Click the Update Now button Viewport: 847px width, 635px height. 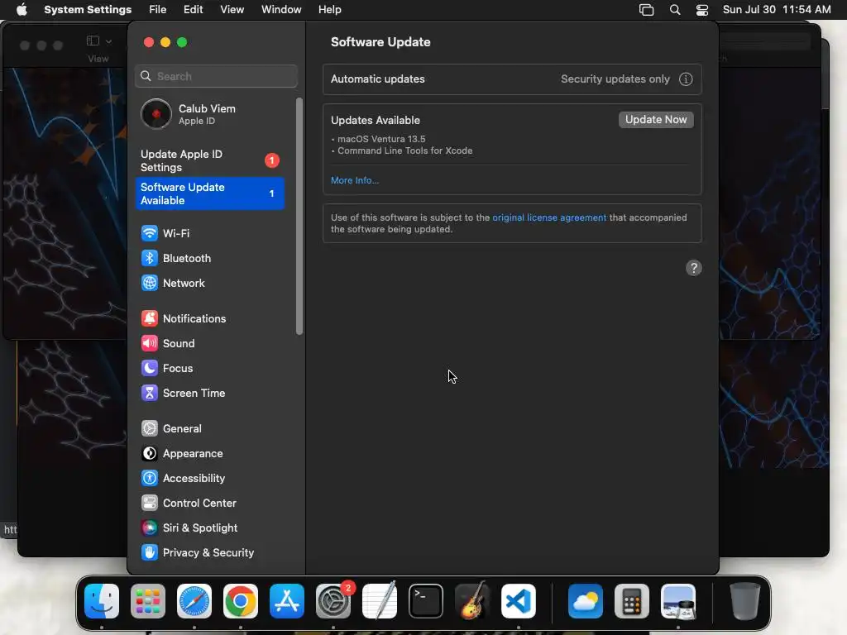(x=656, y=119)
